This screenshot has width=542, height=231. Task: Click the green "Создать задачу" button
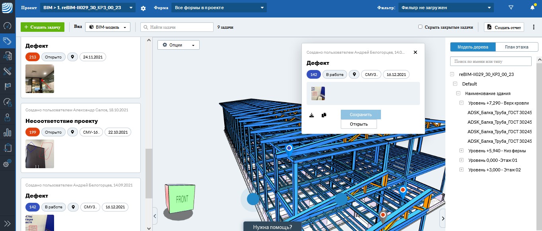point(43,27)
